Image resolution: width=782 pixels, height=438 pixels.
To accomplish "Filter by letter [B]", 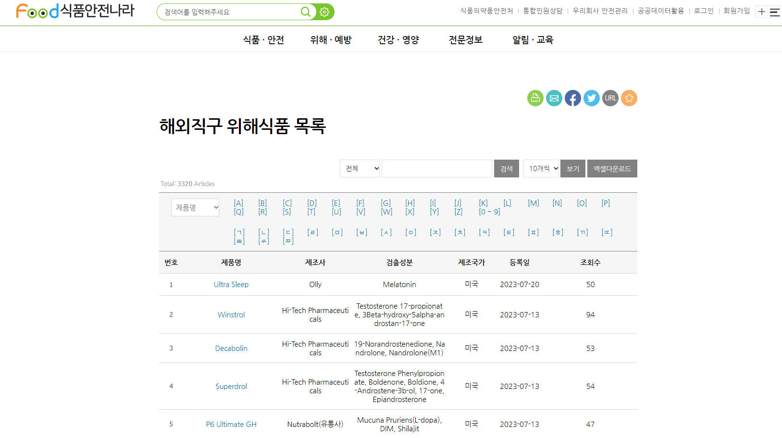I will coord(262,203).
